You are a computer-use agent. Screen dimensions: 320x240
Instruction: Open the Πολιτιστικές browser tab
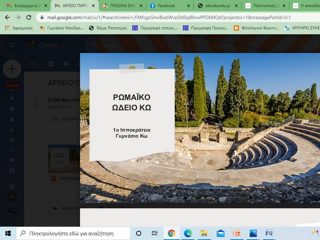tap(266, 6)
